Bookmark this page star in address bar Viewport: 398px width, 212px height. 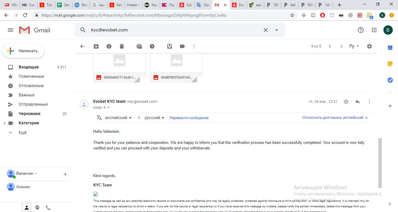click(x=292, y=15)
